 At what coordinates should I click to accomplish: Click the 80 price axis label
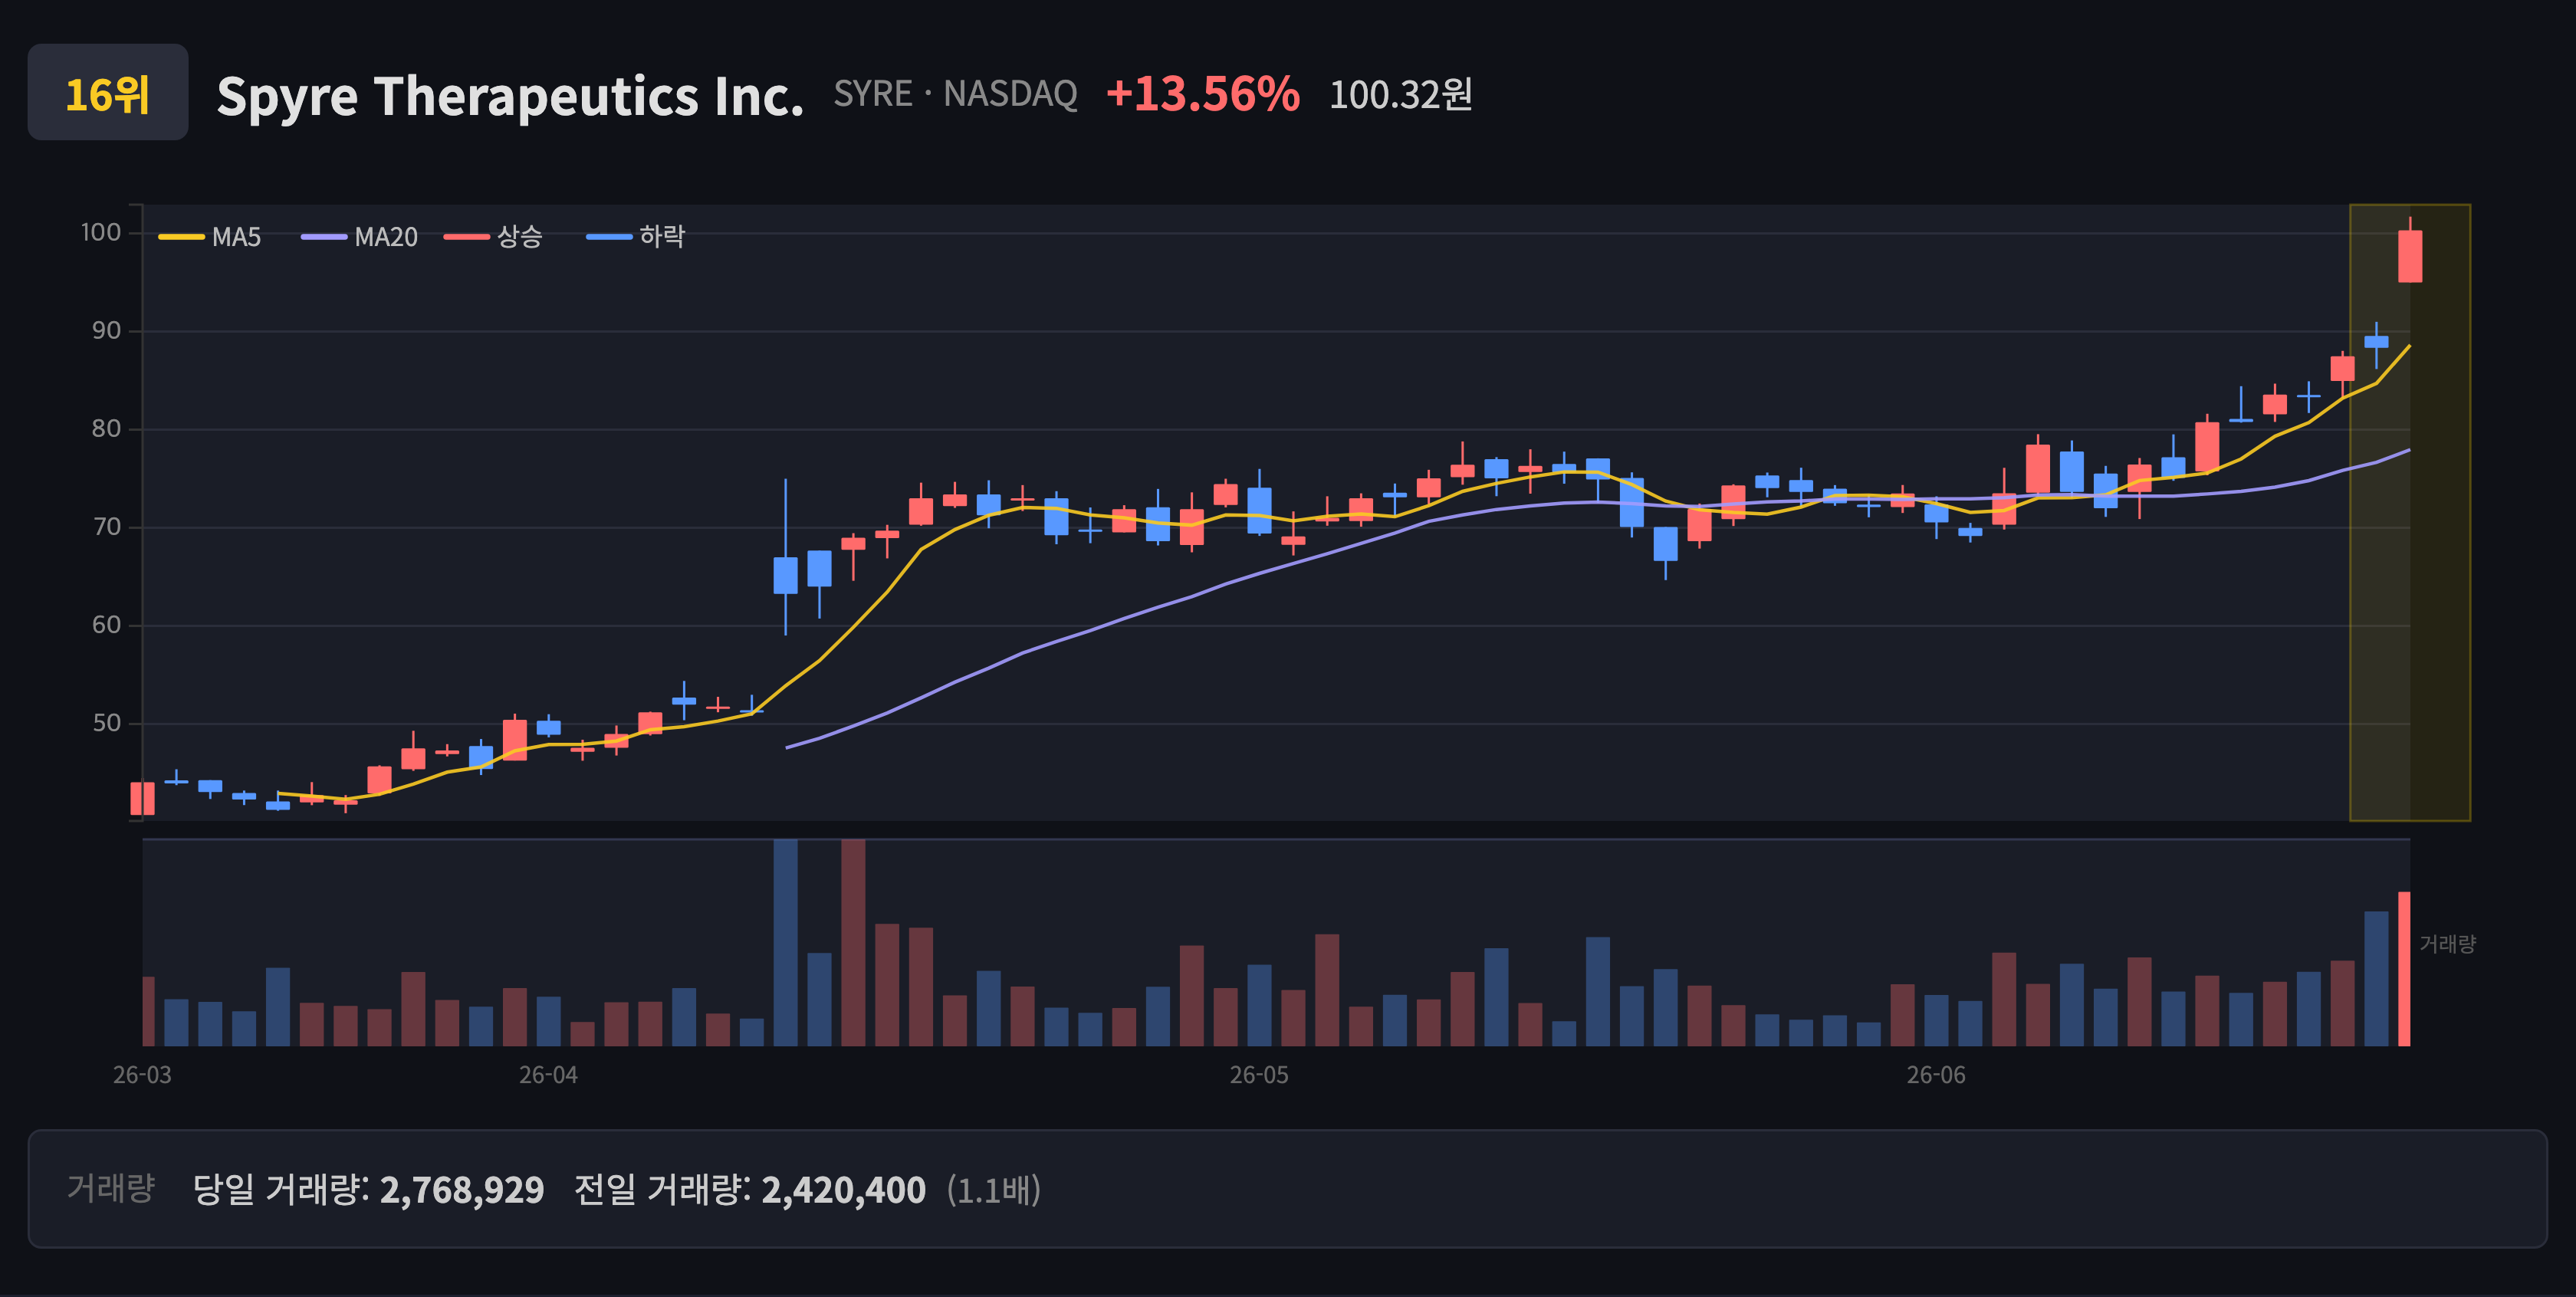[x=106, y=429]
